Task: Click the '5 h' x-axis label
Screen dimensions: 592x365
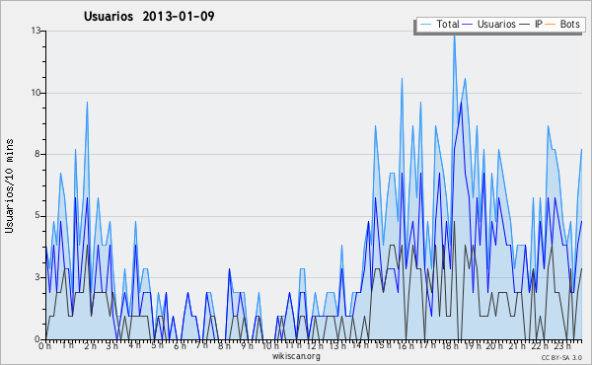Action: tap(158, 345)
